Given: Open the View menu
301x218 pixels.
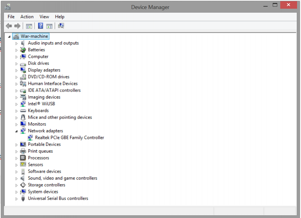Looking at the screenshot, I should click(x=44, y=17).
